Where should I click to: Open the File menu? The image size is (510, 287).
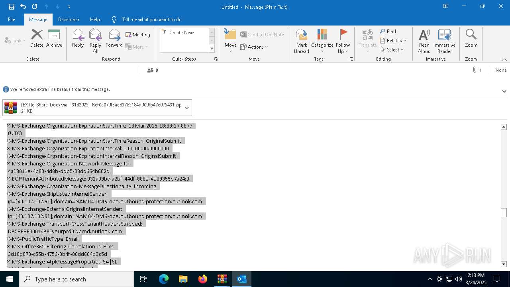[x=12, y=19]
